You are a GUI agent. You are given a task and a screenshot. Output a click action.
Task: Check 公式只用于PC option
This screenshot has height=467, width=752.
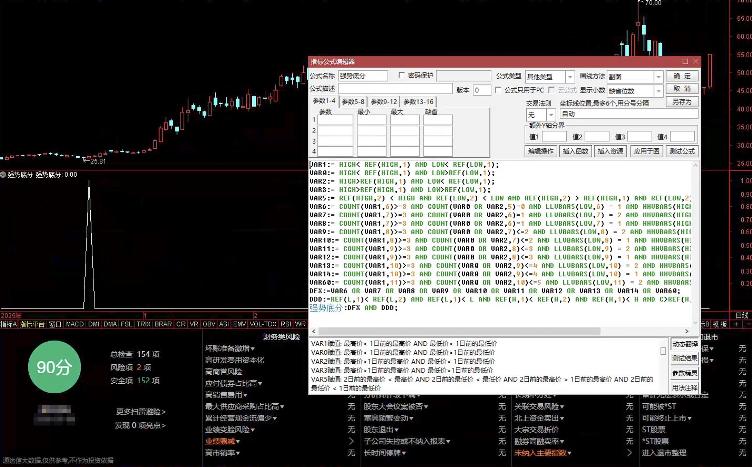click(x=498, y=90)
